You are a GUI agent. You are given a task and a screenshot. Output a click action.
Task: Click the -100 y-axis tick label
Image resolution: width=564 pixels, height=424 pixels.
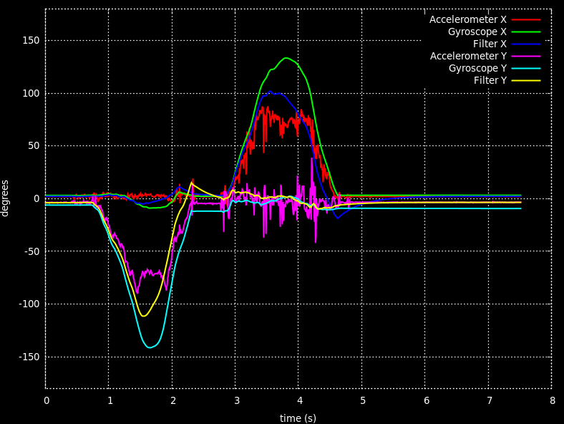[29, 304]
